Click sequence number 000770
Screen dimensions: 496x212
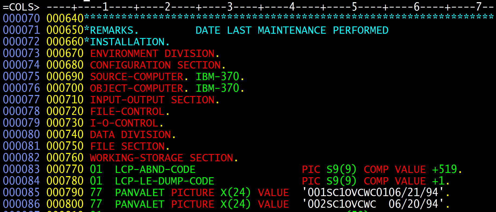pyautogui.click(x=65, y=169)
